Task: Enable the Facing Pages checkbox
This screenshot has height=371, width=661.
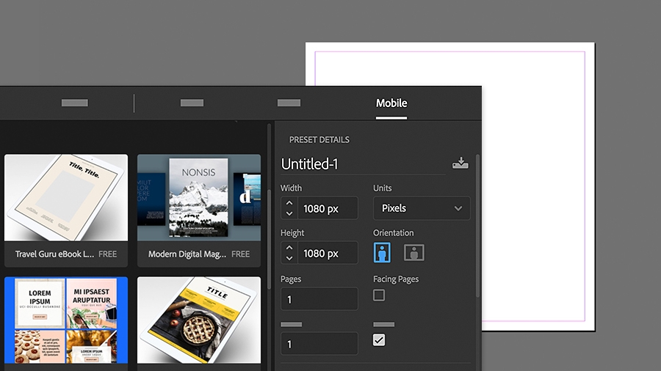Action: [x=379, y=295]
